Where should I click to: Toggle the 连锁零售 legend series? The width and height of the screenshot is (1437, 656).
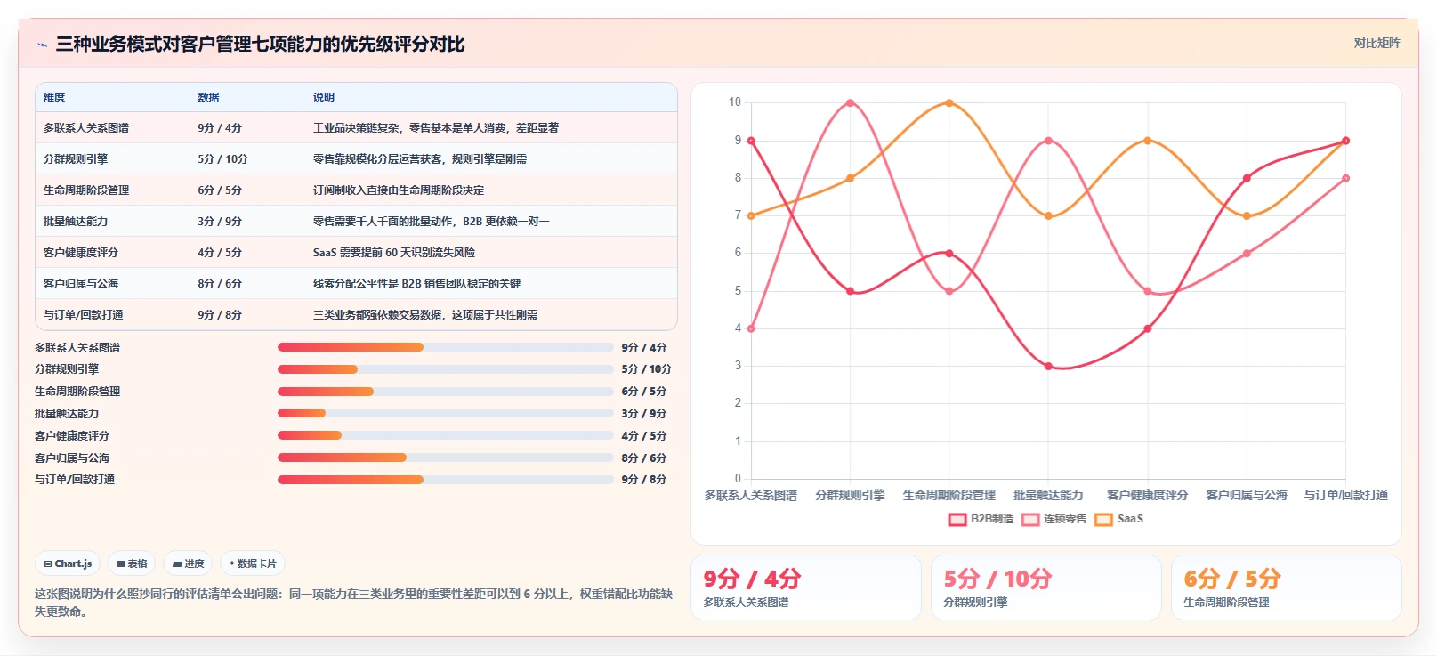[1054, 519]
